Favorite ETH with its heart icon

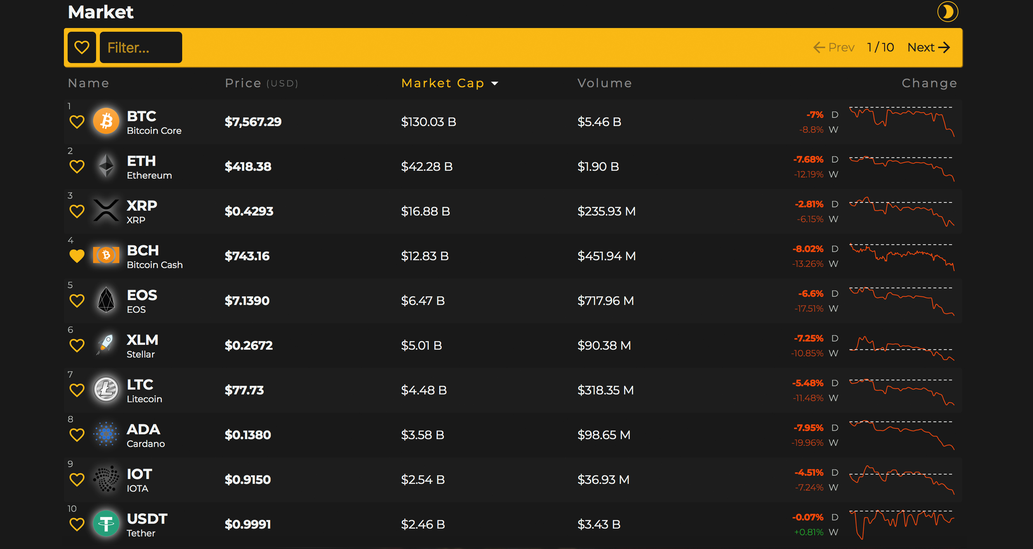[x=77, y=166]
